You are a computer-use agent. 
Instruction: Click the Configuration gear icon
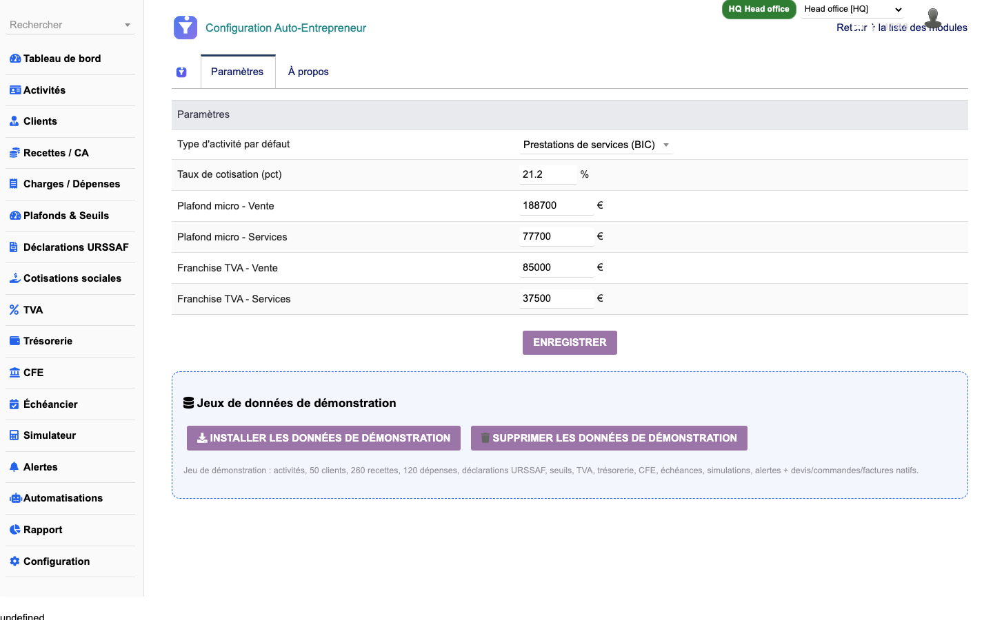coord(14,561)
